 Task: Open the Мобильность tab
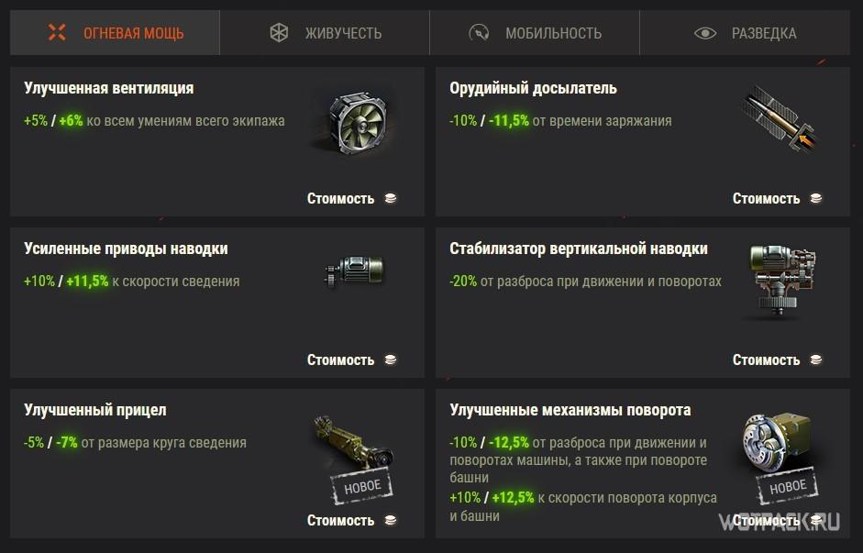[x=535, y=32]
